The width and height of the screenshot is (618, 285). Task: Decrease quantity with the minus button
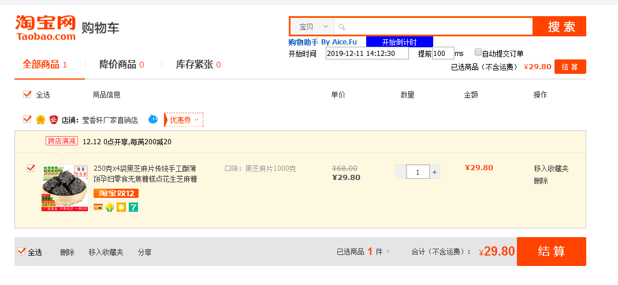tap(401, 172)
